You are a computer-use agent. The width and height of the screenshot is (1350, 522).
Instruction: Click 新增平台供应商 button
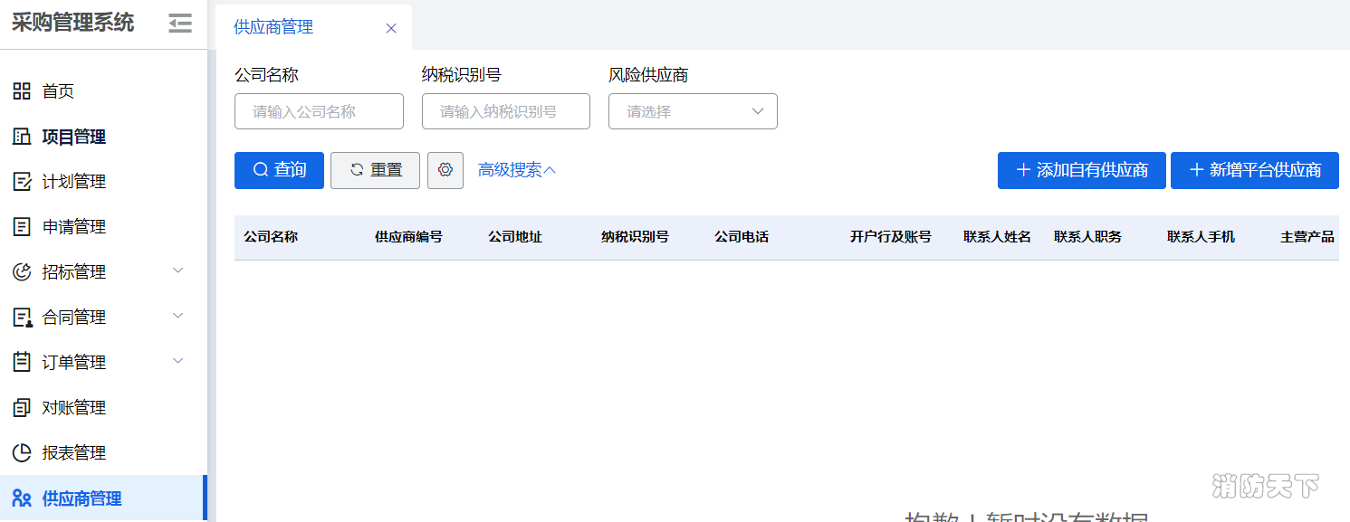[1254, 170]
